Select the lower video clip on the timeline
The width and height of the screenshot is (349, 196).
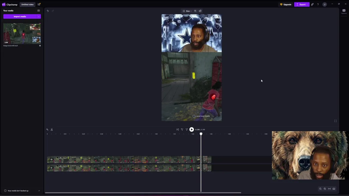[129, 168]
